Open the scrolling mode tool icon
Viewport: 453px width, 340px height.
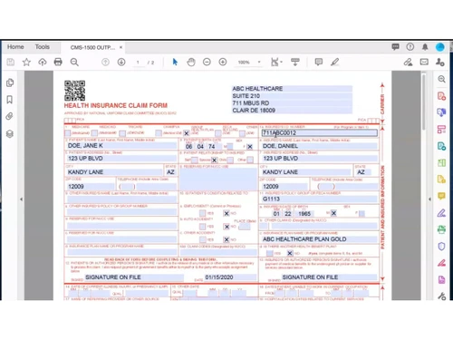(x=295, y=62)
